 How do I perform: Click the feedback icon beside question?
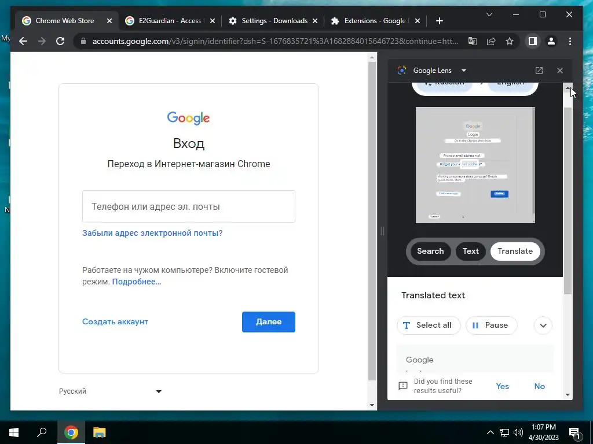(x=403, y=386)
